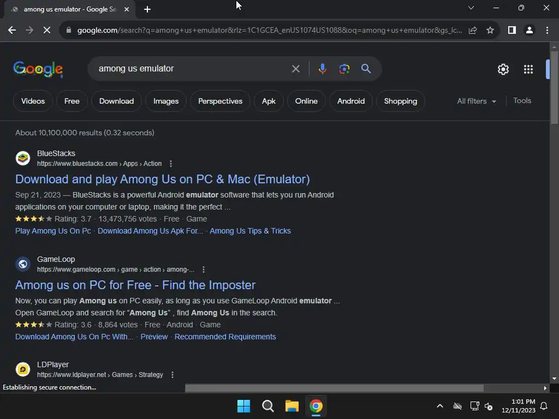
Task: Close the among us emulator tab
Action: coord(127,9)
